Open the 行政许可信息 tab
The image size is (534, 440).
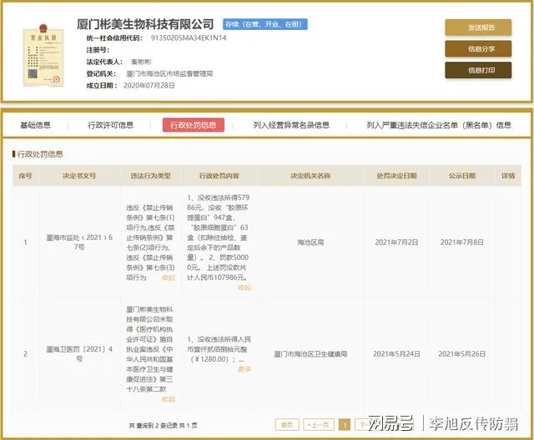tap(111, 125)
